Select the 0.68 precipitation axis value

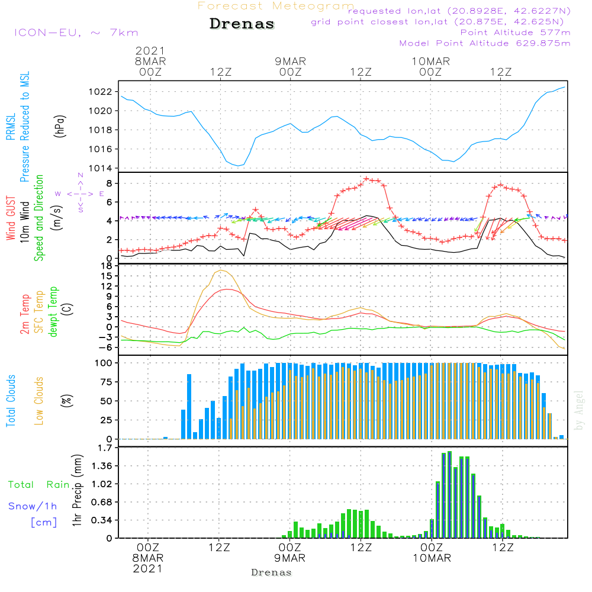tap(102, 503)
